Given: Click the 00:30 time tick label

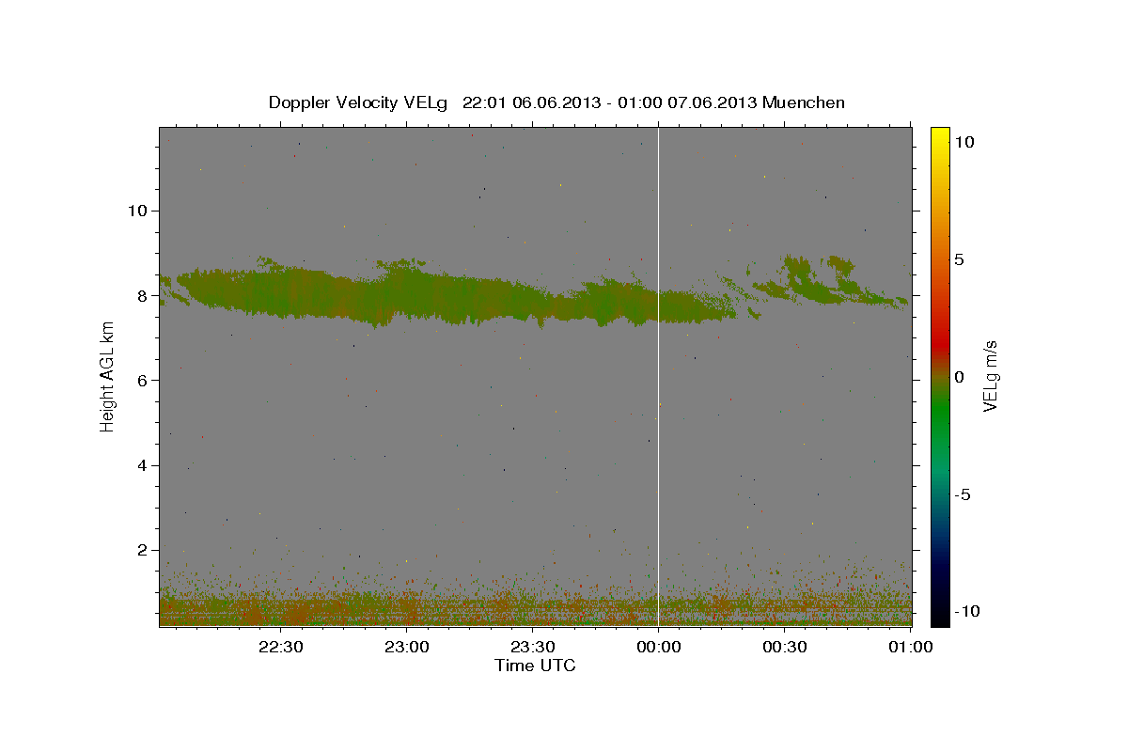Looking at the screenshot, I should (x=784, y=647).
